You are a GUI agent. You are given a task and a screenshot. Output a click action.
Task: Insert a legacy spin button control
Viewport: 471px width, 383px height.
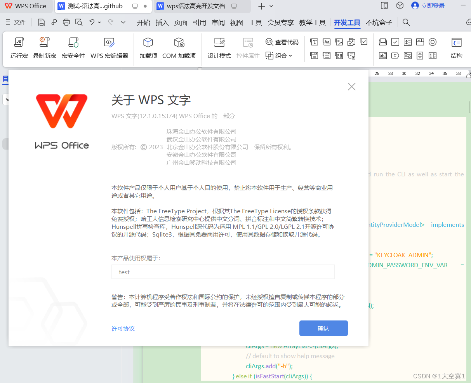[433, 56]
